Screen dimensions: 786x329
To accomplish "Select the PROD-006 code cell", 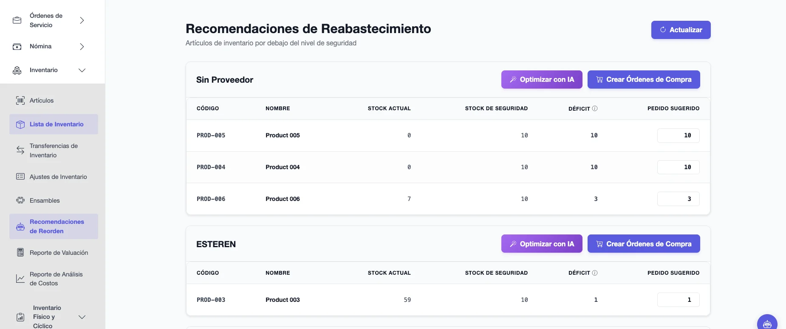I will pyautogui.click(x=211, y=199).
